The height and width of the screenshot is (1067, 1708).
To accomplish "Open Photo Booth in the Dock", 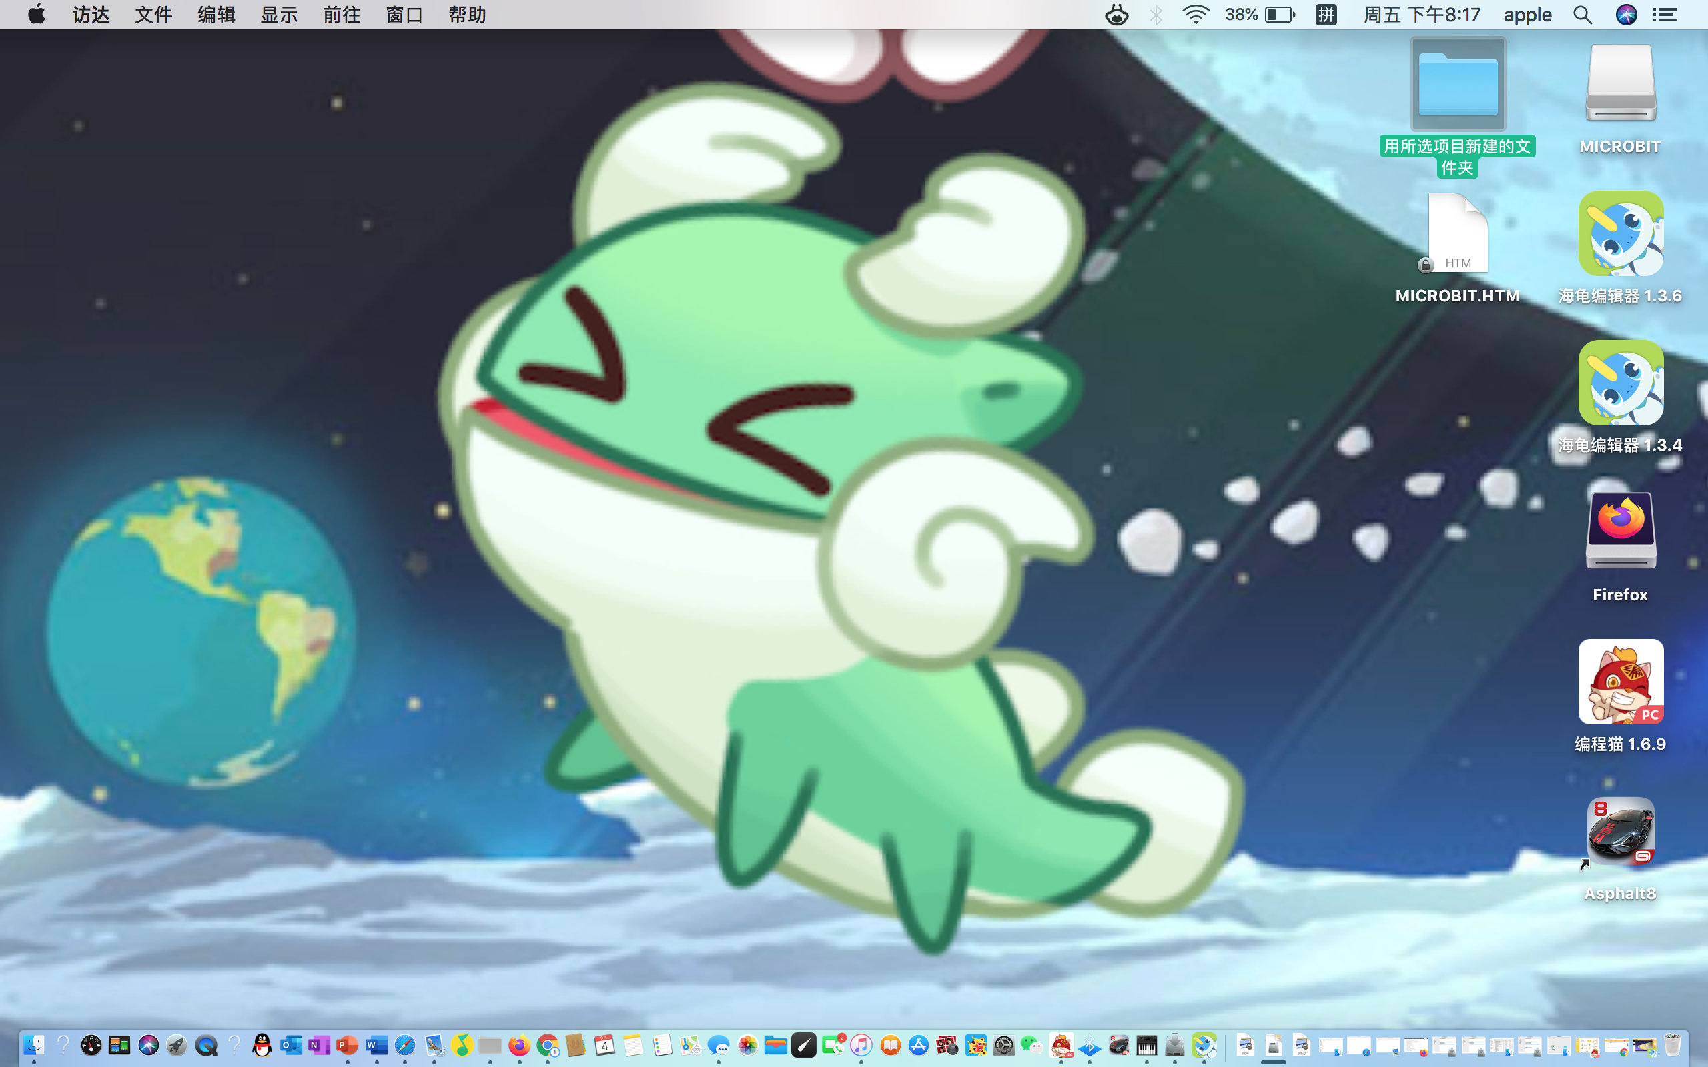I will point(947,1045).
